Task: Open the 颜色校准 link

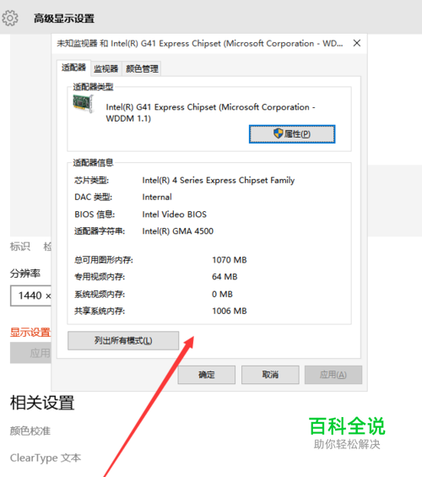Action: 30,431
